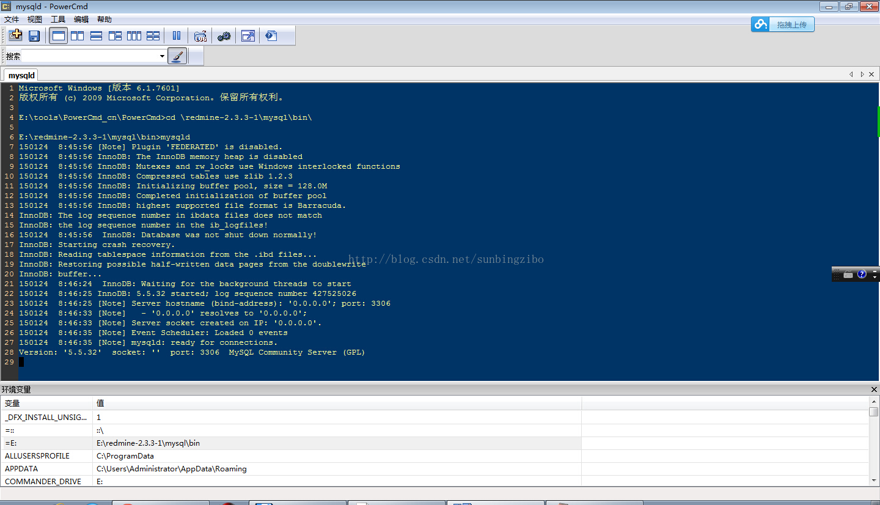This screenshot has width=880, height=505.
Task: Select three vertical columns layout
Action: [x=134, y=36]
